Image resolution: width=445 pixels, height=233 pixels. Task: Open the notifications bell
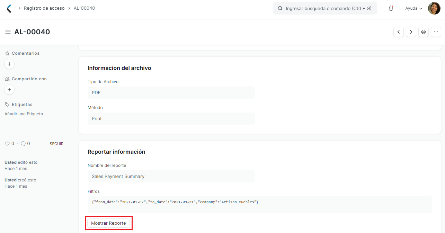[x=391, y=8]
